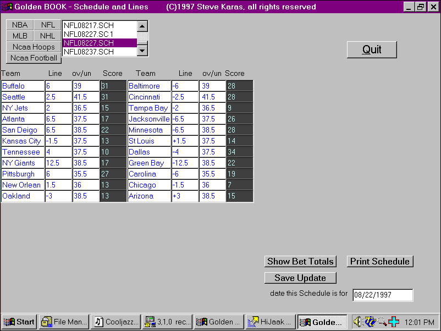Switch to File Man... taskbar button
Viewport: 441px width, 331px height.
[64, 322]
